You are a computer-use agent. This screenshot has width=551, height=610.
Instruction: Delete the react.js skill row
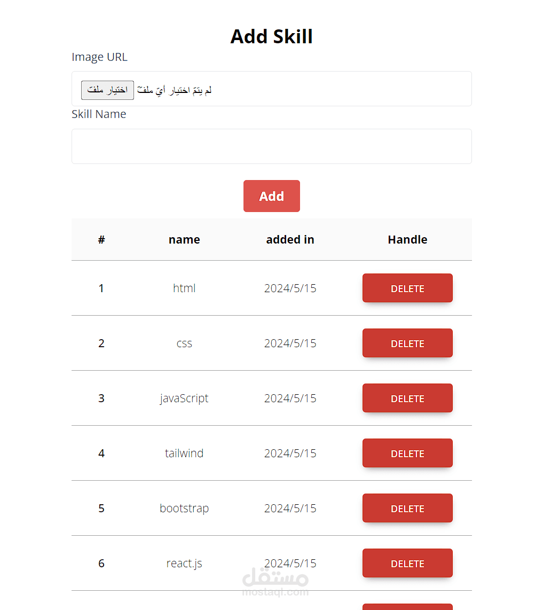(x=407, y=563)
